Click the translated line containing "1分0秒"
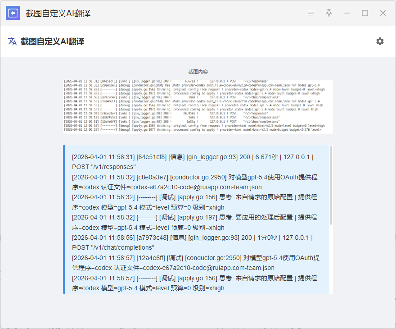Screen dimensions: 396x329 click(x=193, y=238)
